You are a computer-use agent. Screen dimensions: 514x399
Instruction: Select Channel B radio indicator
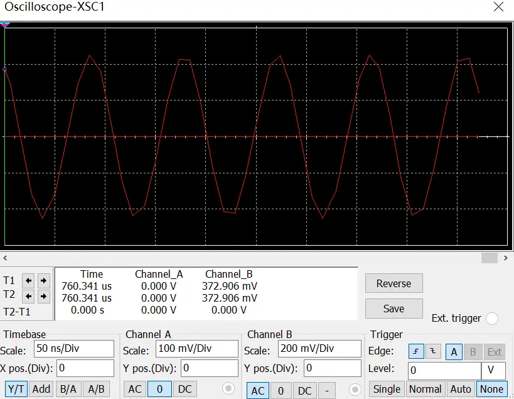tap(355, 390)
